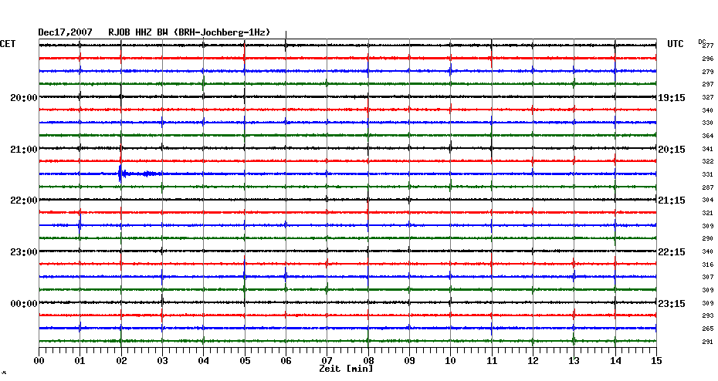Select DC value 291
This screenshot has width=718, height=381.
(708, 342)
